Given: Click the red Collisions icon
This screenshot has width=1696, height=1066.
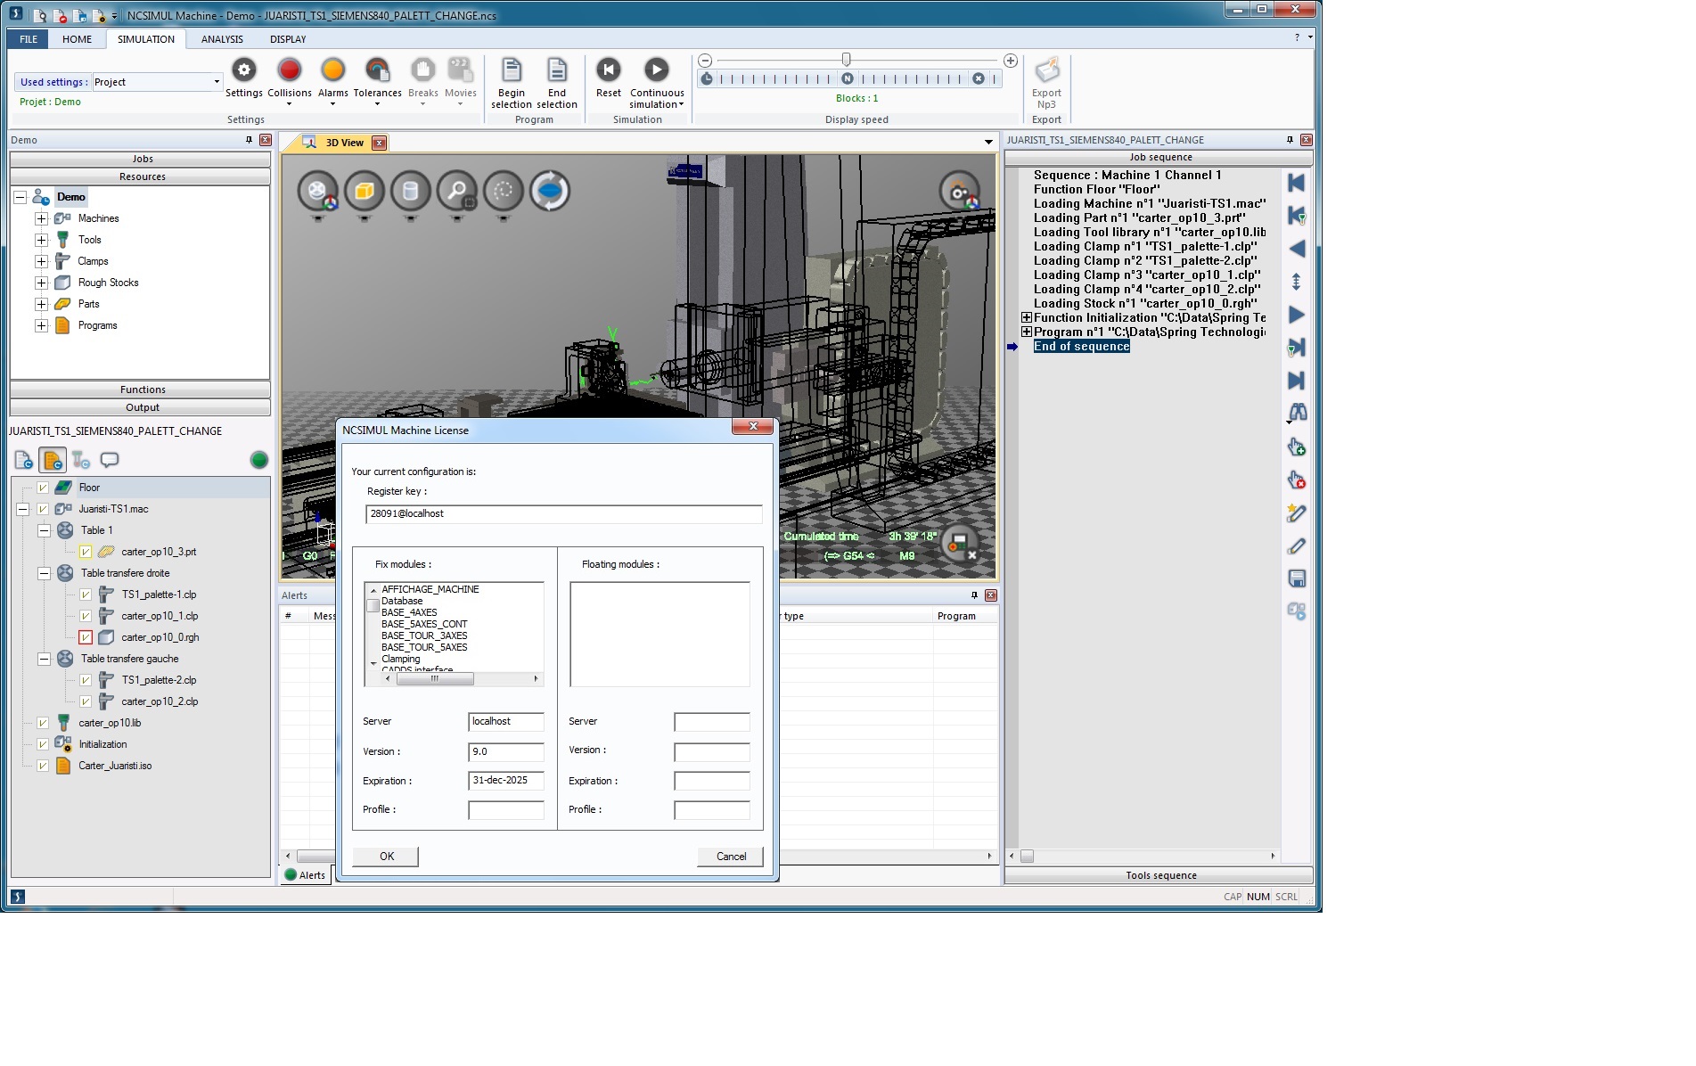Looking at the screenshot, I should click(289, 70).
